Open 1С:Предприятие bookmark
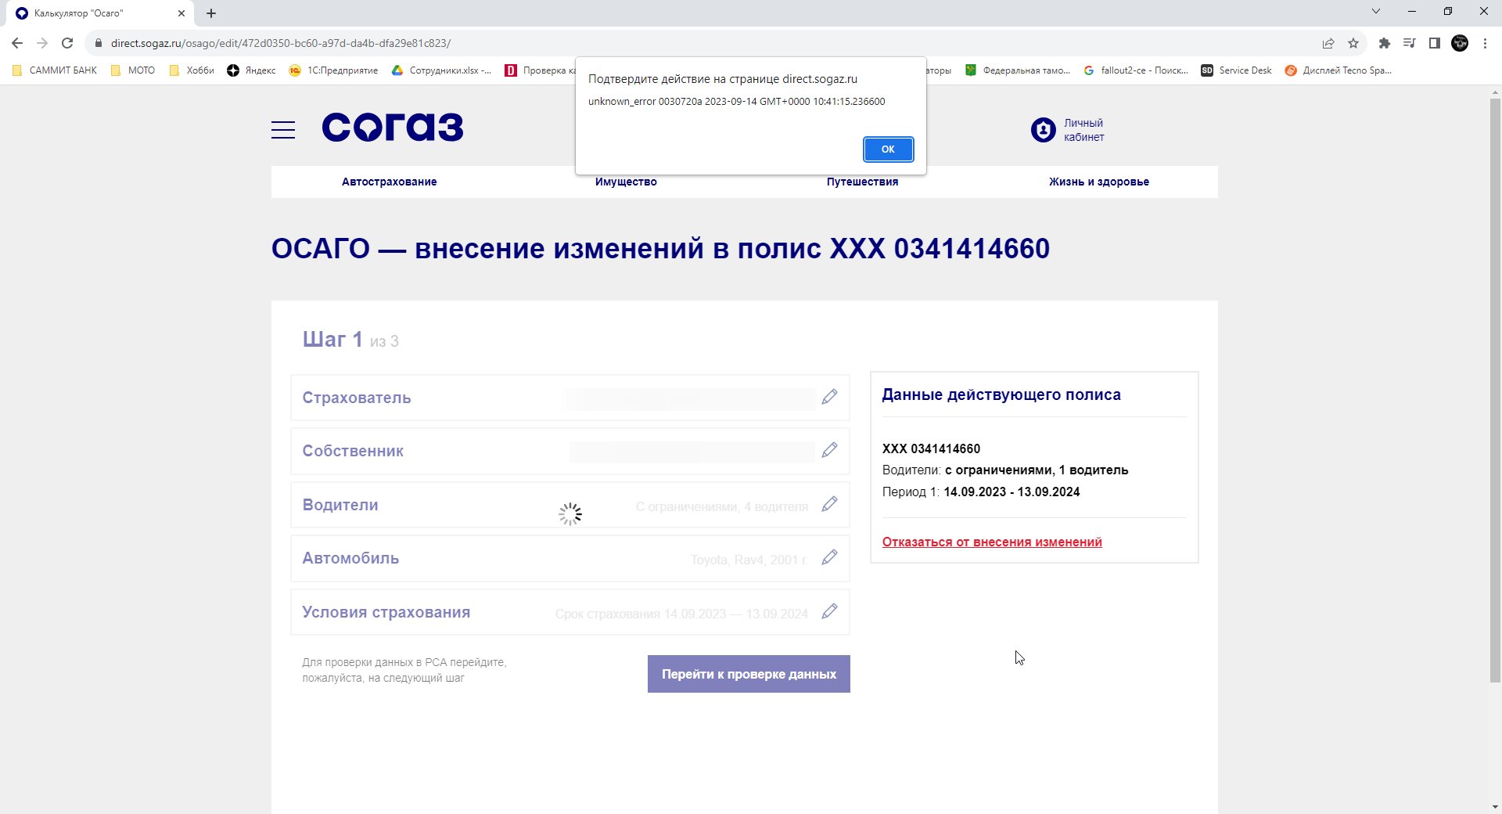1502x814 pixels. 333,70
